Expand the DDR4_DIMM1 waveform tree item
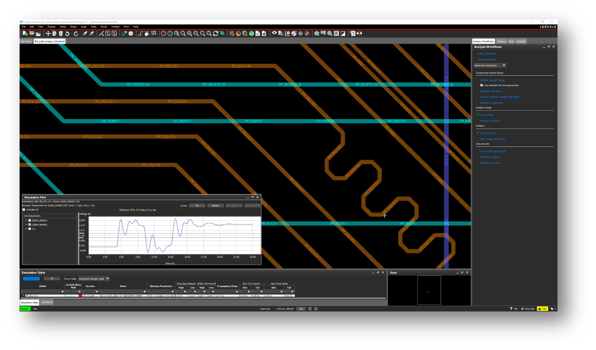 click(25, 220)
